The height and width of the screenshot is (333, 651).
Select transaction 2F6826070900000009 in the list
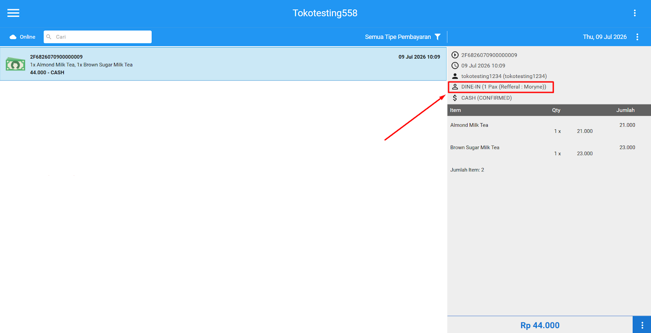tap(223, 64)
